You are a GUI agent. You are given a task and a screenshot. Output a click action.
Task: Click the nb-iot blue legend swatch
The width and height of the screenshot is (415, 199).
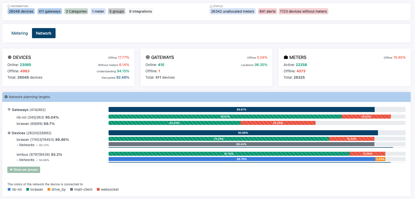pos(9,189)
